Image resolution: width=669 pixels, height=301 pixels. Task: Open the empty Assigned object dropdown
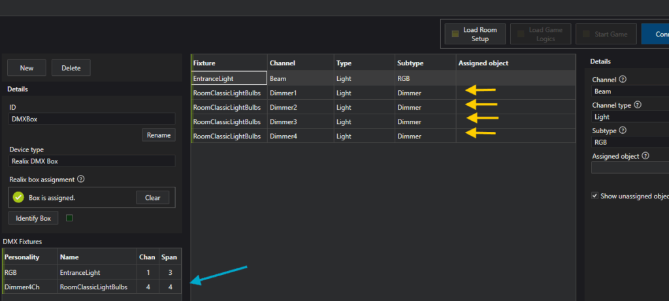(630, 168)
